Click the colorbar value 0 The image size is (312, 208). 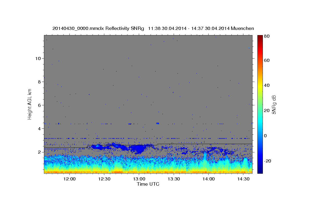pyautogui.click(x=265, y=136)
